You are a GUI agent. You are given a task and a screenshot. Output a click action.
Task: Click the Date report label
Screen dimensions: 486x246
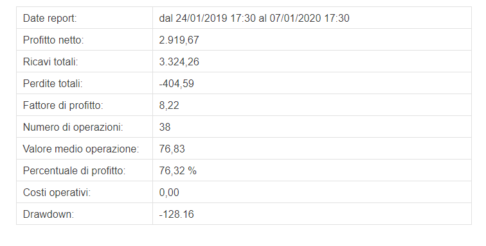50,18
